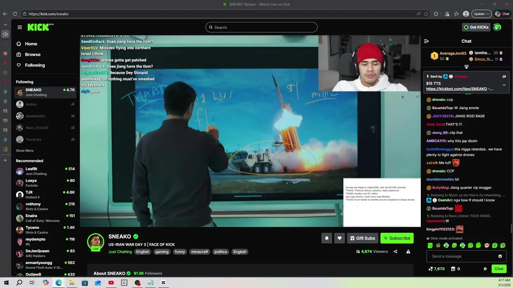The width and height of the screenshot is (513, 288).
Task: Open recommended channel TJR
Action: (45, 194)
